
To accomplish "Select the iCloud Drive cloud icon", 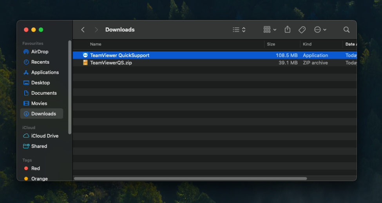I will tap(26, 136).
